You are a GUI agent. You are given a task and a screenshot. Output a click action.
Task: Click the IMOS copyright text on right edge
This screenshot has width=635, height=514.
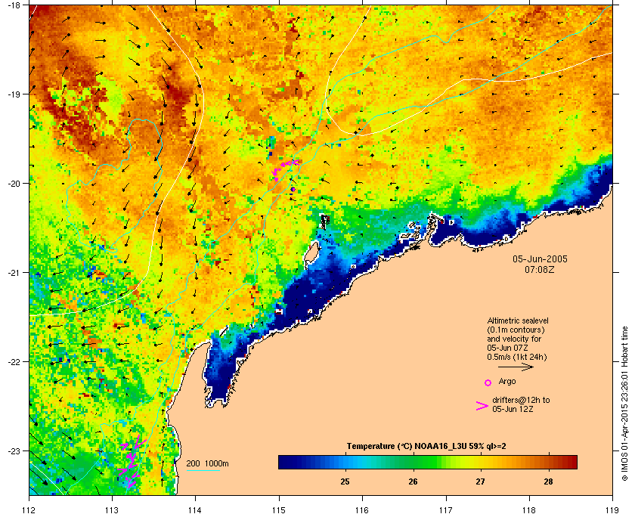coord(624,404)
